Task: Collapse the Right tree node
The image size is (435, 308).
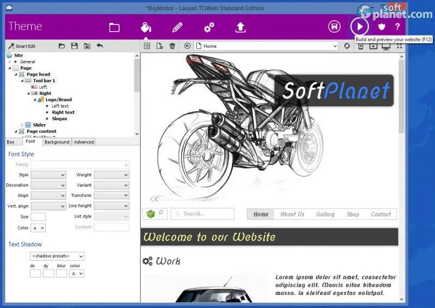Action: click(28, 94)
